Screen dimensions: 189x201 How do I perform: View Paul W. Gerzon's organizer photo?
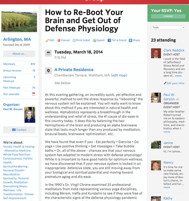pos(30,115)
